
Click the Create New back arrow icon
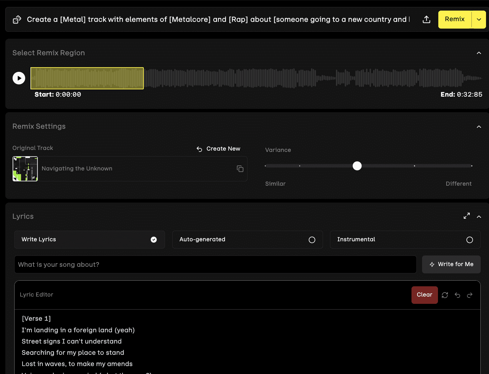199,149
